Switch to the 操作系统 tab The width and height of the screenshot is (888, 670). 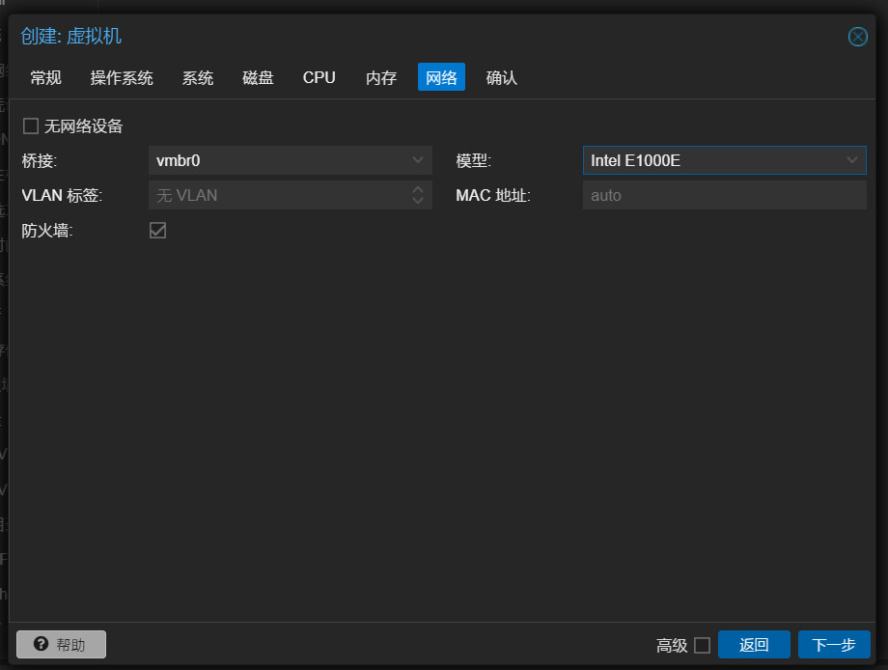coord(122,77)
